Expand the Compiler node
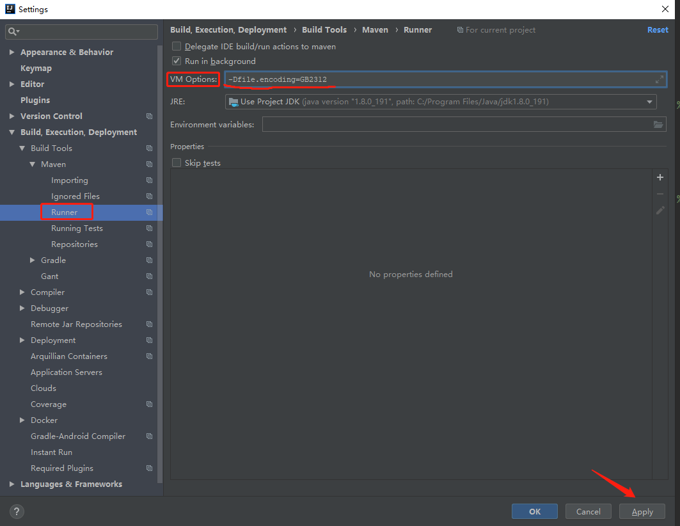Viewport: 680px width, 526px height. point(22,292)
